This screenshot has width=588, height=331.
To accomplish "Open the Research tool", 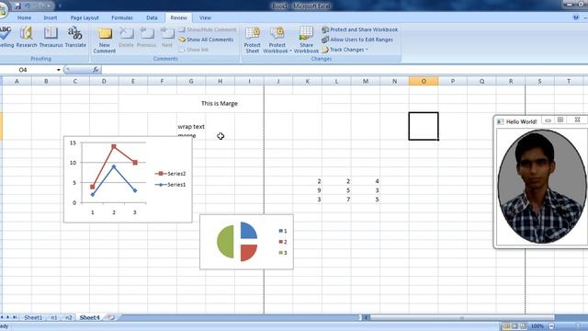I will [27, 37].
